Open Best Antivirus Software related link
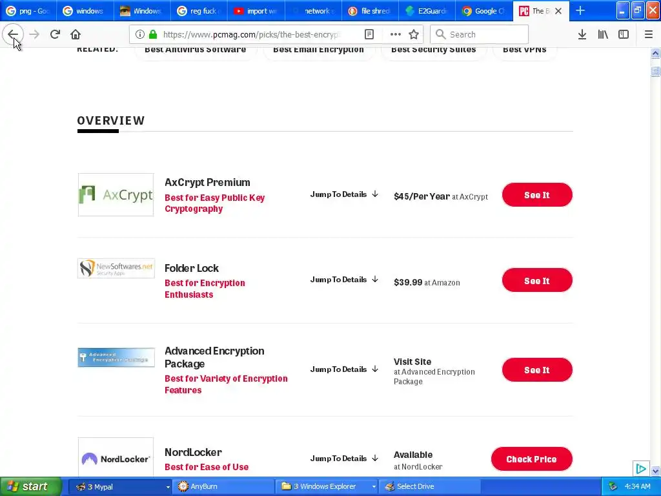The image size is (661, 496). [x=195, y=50]
